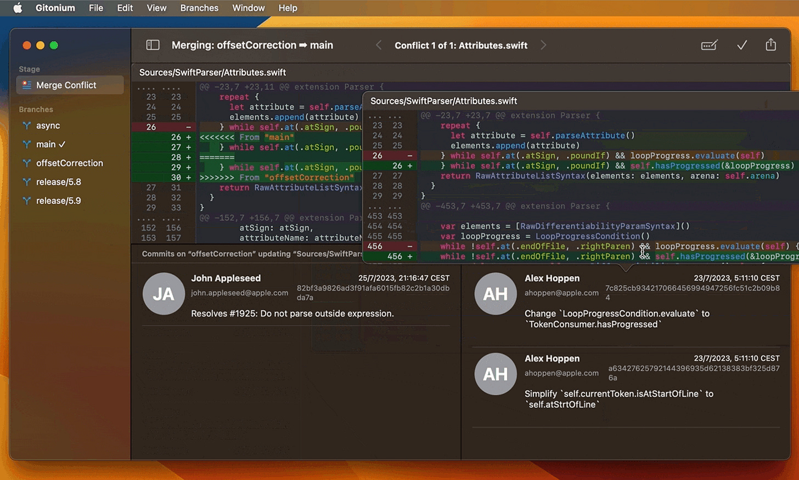The image size is (799, 480).
Task: Go to next conflict chevron
Action: tap(543, 45)
